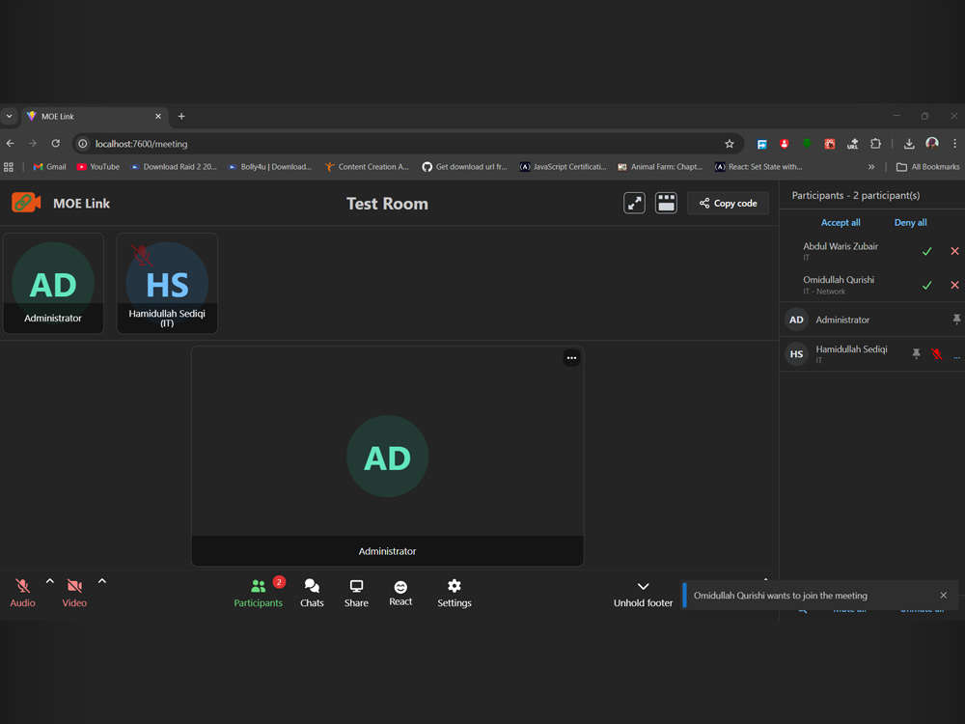
Task: Open Chrome profile avatar
Action: click(932, 144)
